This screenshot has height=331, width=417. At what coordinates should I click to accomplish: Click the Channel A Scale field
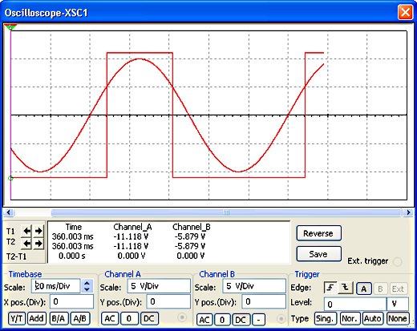159,286
